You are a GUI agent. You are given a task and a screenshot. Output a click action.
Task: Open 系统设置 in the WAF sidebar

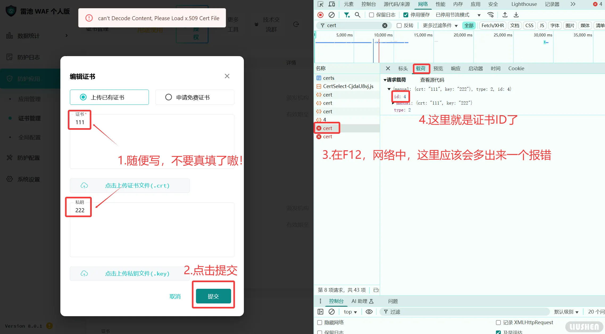pos(29,179)
